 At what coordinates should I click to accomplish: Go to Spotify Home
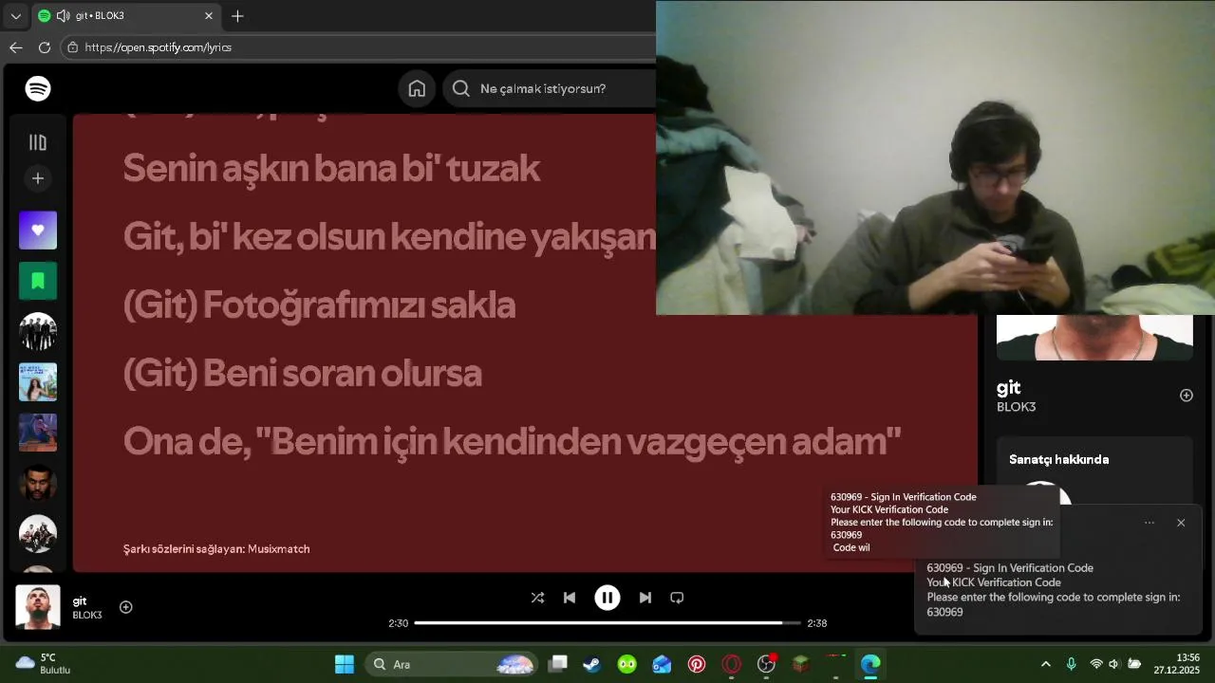(417, 88)
